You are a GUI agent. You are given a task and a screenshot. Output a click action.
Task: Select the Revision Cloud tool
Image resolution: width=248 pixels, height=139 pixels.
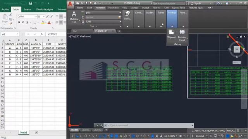(182, 36)
